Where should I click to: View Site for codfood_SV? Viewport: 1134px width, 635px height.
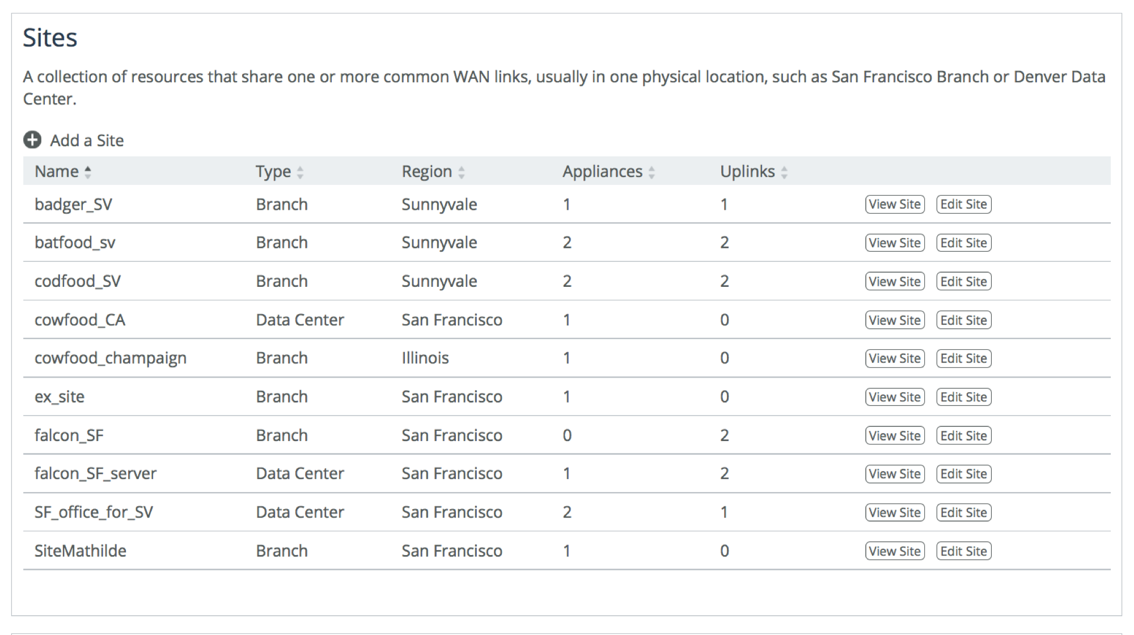(894, 281)
